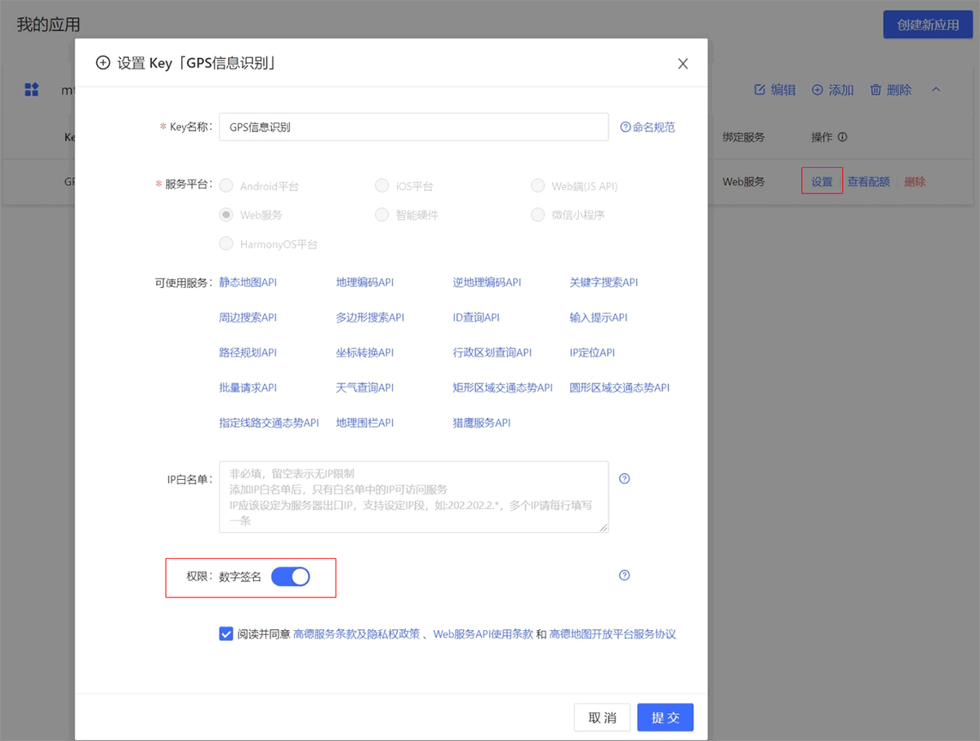The height and width of the screenshot is (741, 980).
Task: Open the 高德地图开放平台服务协议 link
Action: point(613,634)
